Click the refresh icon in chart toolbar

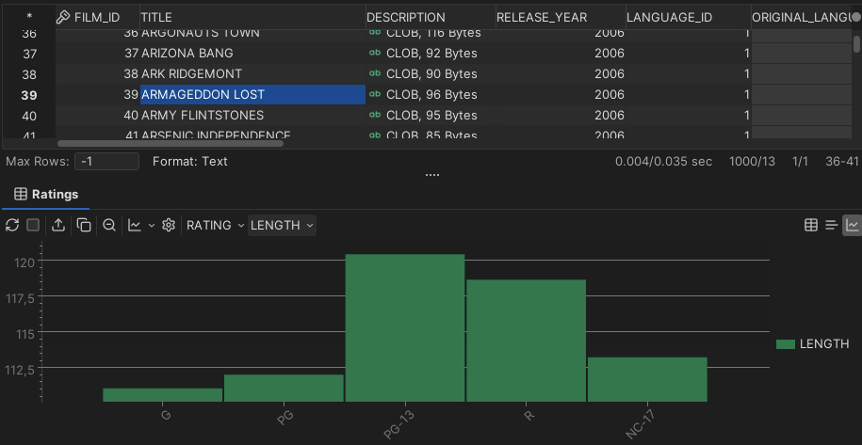click(12, 225)
